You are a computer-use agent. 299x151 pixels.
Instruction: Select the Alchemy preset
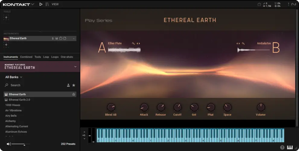(x=11, y=121)
